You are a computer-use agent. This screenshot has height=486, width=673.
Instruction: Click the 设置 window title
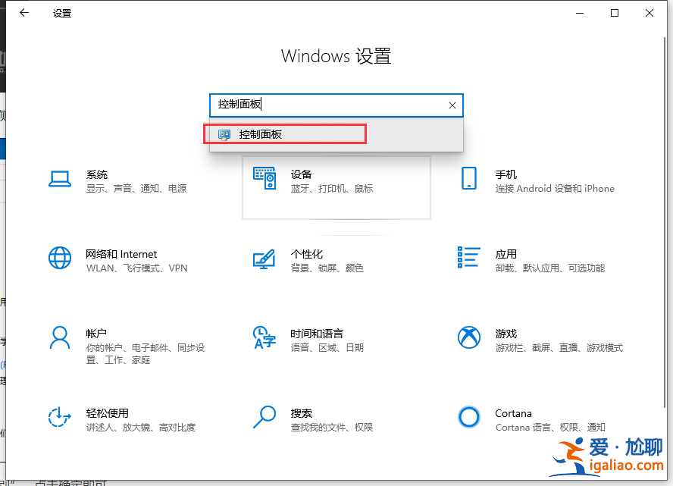[61, 13]
